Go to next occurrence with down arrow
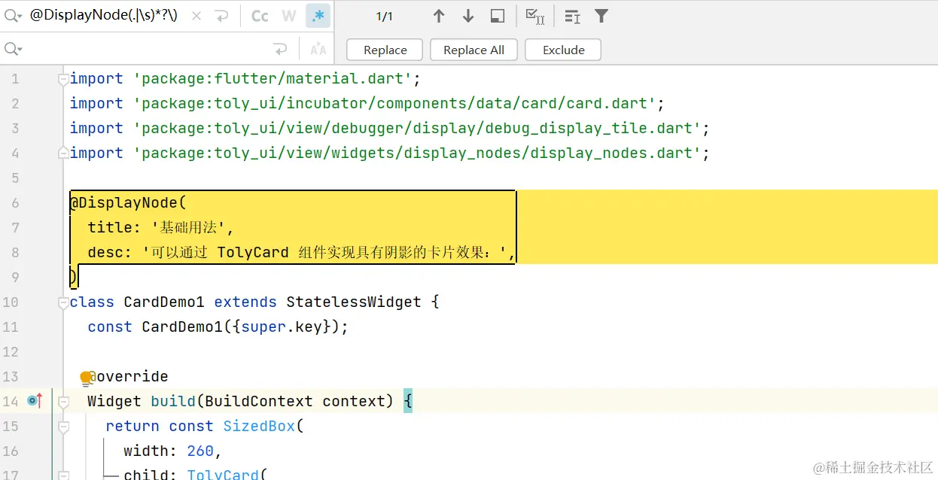This screenshot has height=480, width=938. click(x=468, y=16)
